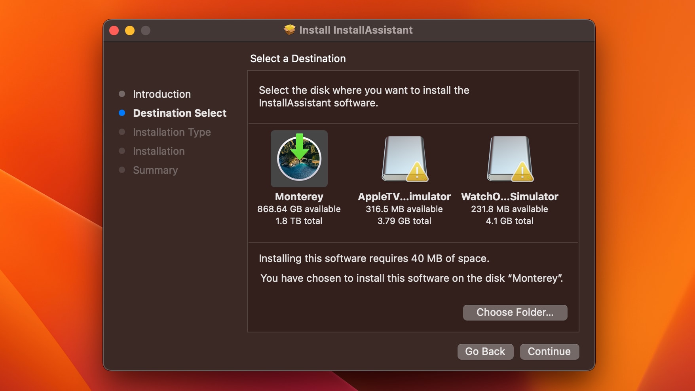695x391 pixels.
Task: Click the Installation step in sidebar
Action: point(159,151)
